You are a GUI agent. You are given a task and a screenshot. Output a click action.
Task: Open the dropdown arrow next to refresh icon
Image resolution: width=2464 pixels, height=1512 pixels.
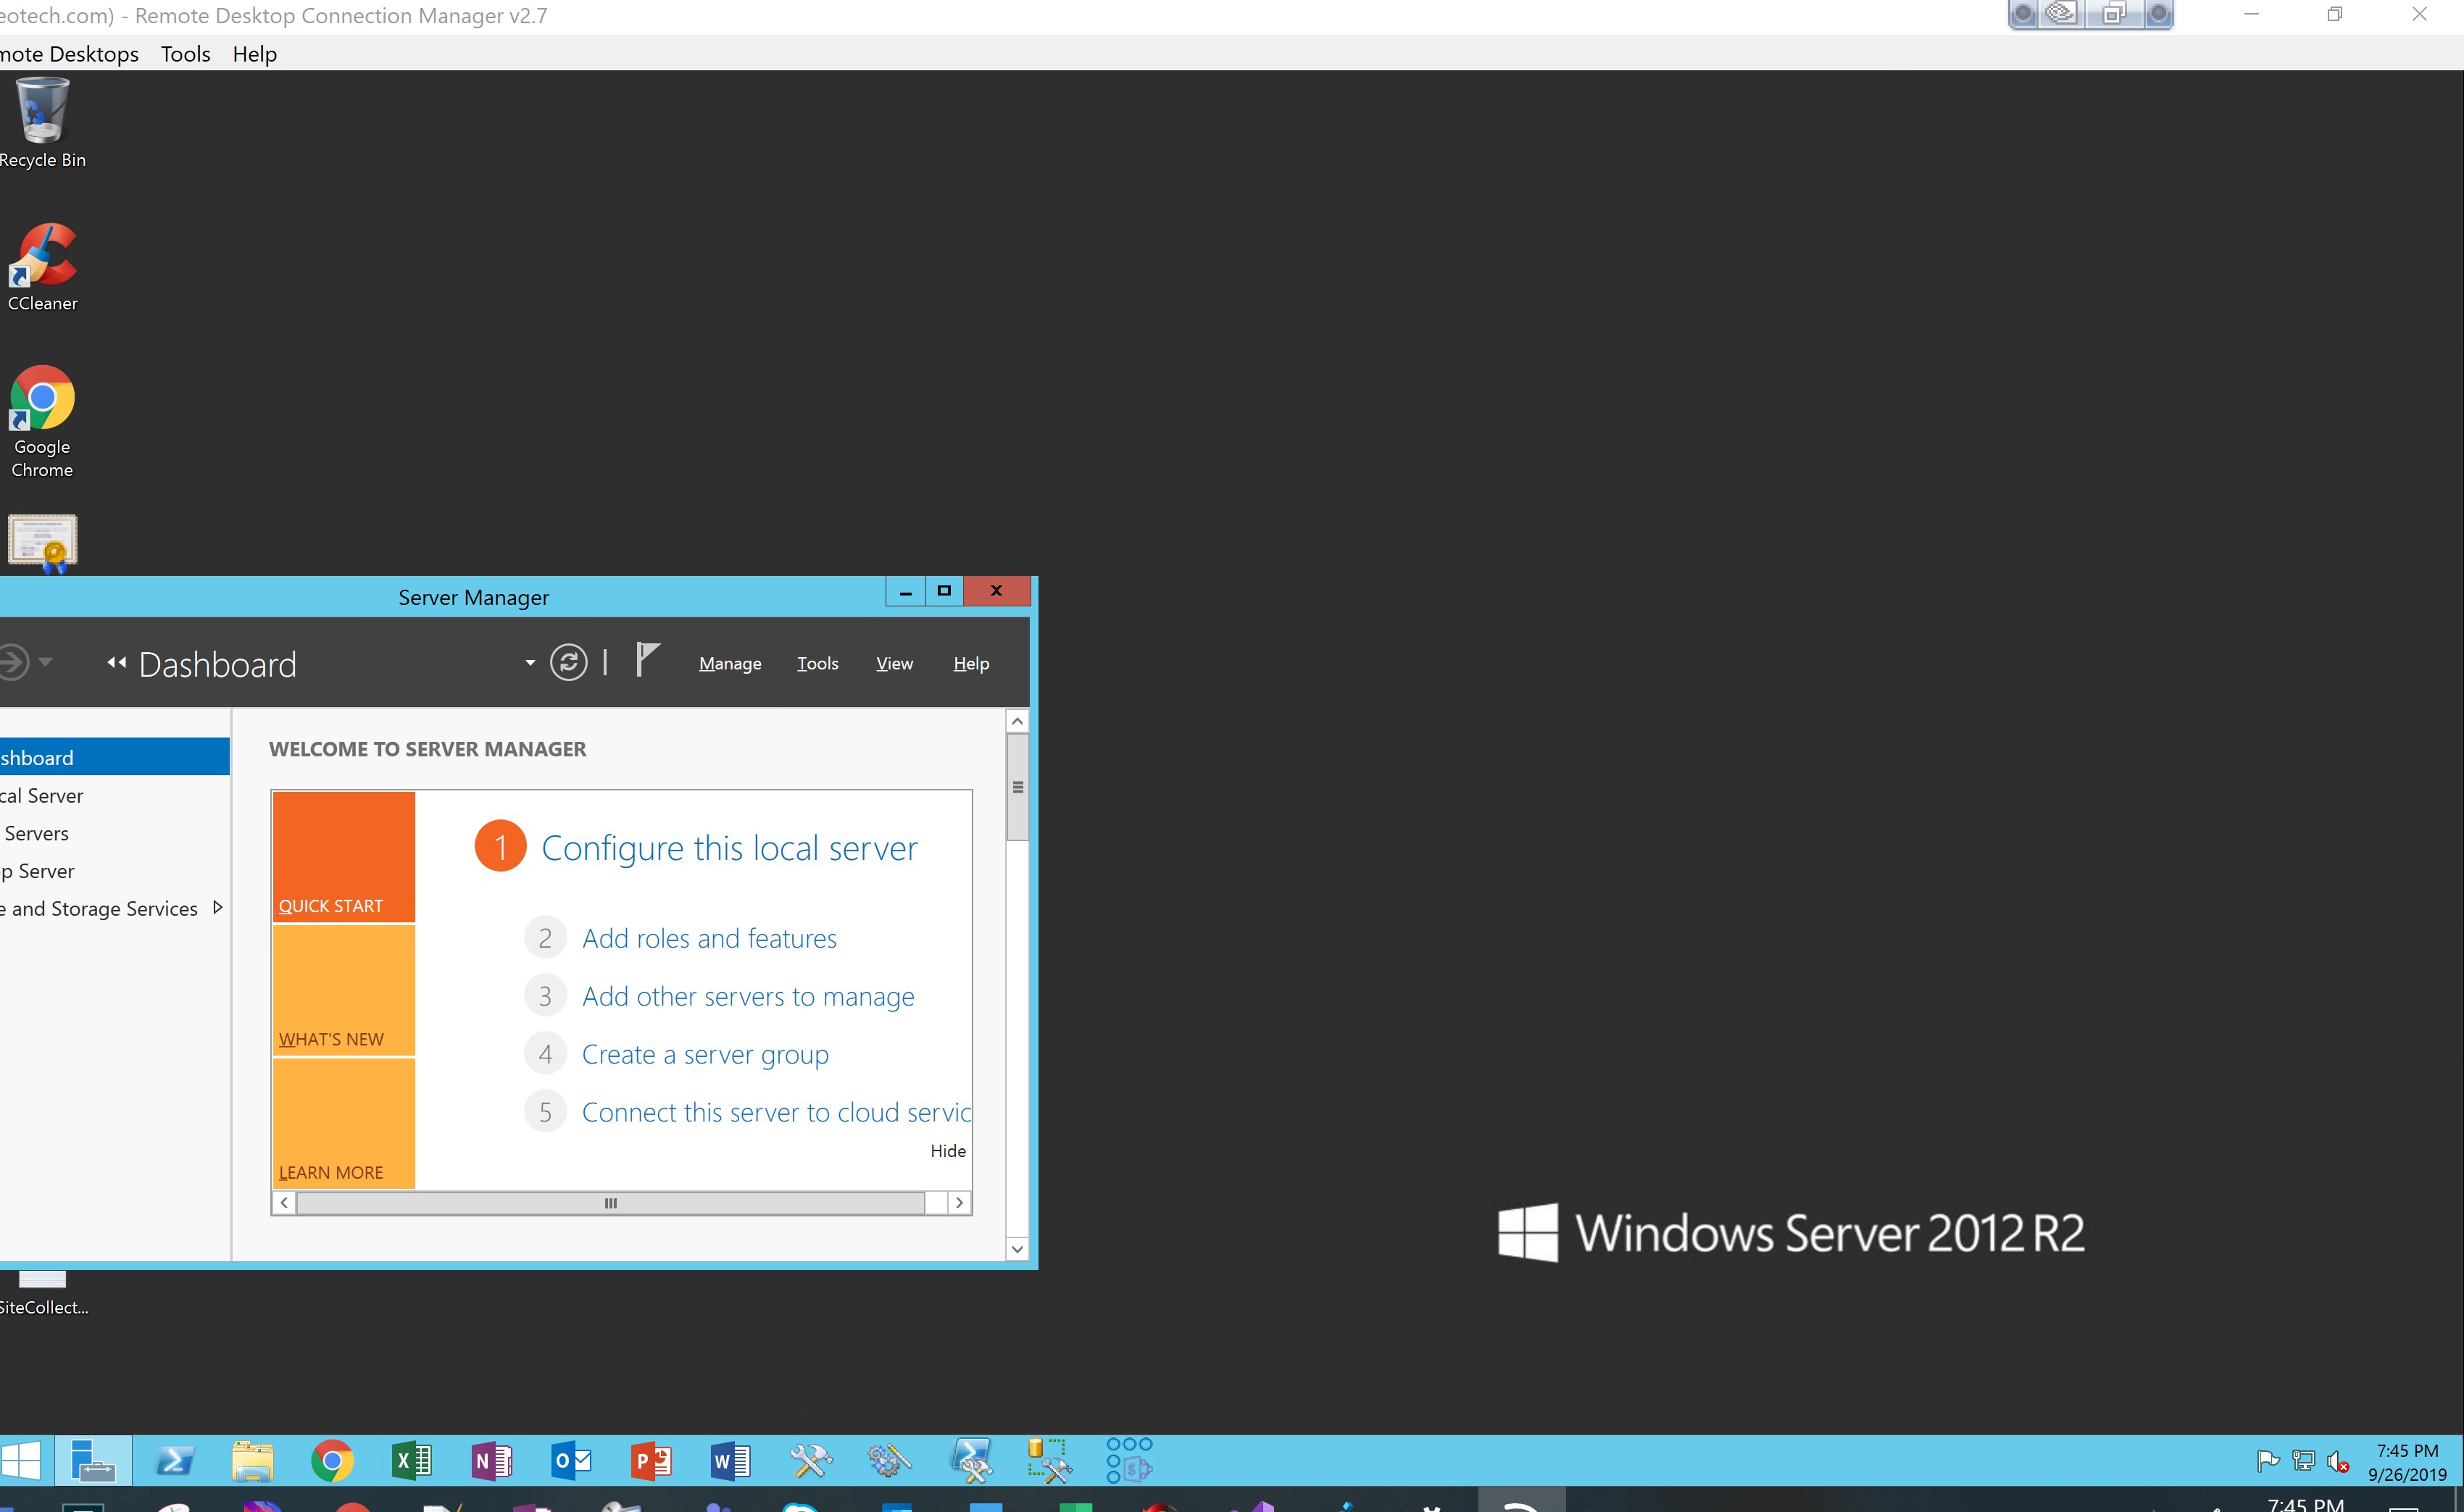(530, 662)
